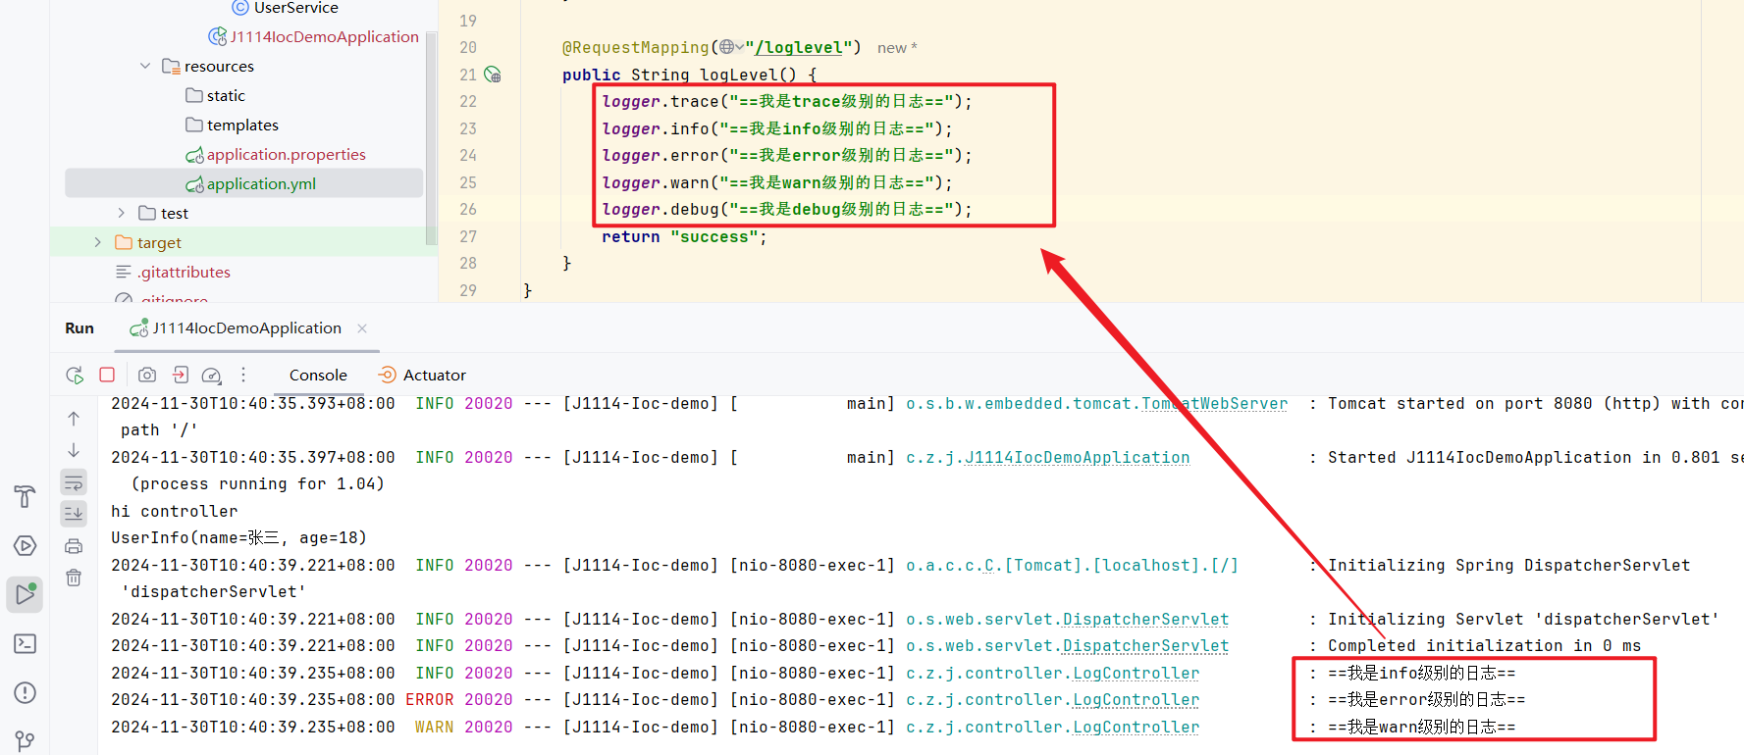The image size is (1744, 755).
Task: Click the globe icon in RequestMapping annotation
Action: [x=727, y=47]
